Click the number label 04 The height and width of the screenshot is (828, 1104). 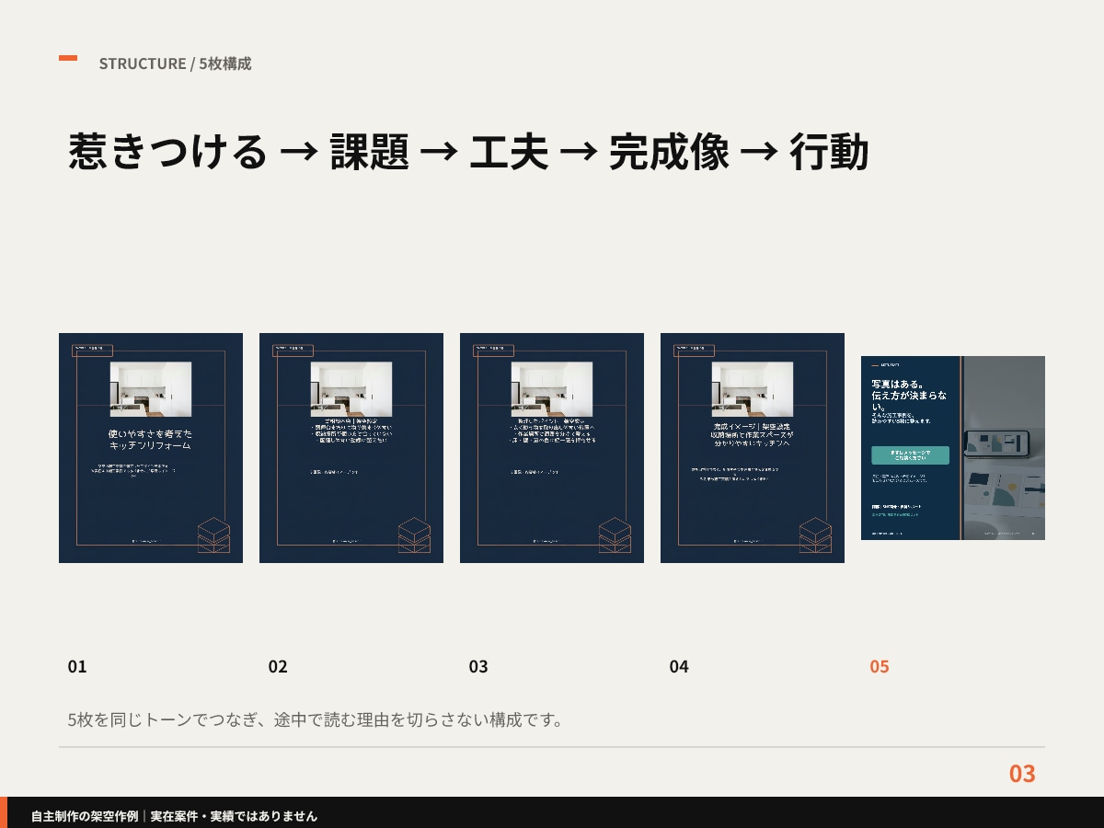(679, 667)
